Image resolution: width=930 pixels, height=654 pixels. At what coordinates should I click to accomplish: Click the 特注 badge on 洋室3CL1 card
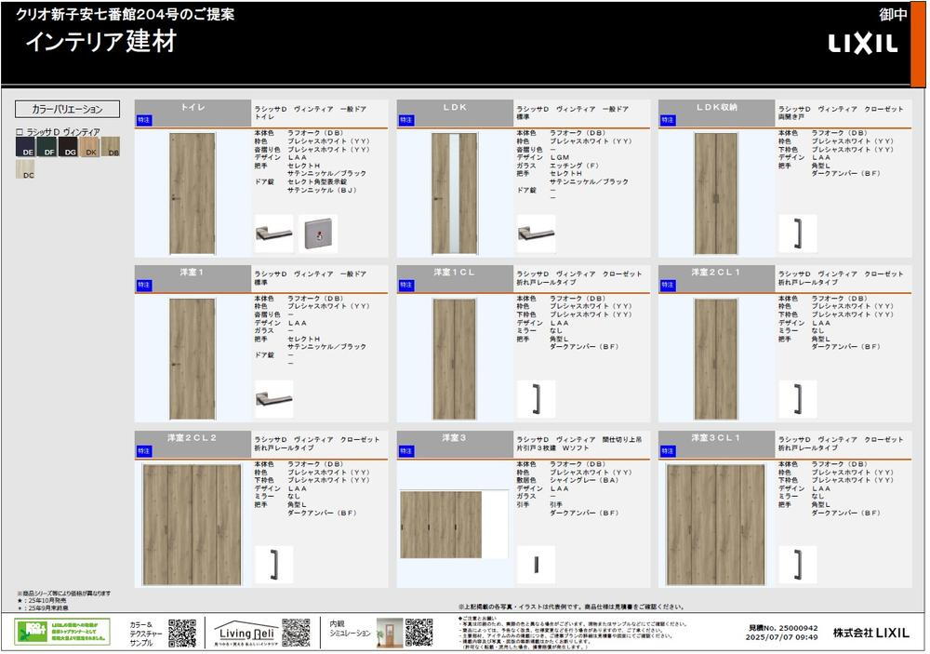667,451
